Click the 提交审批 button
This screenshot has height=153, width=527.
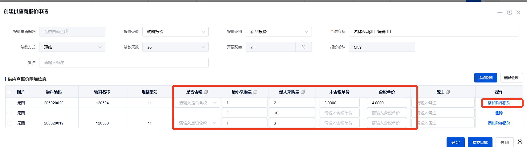click(x=480, y=142)
